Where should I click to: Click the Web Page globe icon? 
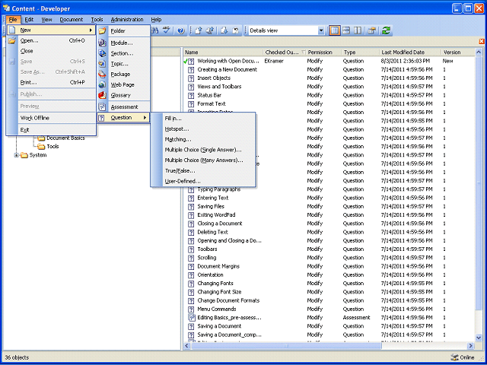102,84
